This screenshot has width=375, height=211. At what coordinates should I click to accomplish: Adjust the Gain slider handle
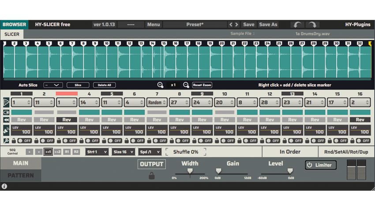click(218, 170)
